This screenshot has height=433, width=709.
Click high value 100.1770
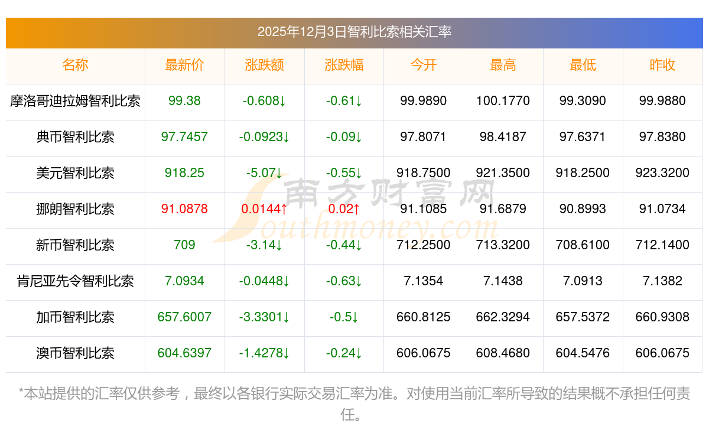pos(503,101)
